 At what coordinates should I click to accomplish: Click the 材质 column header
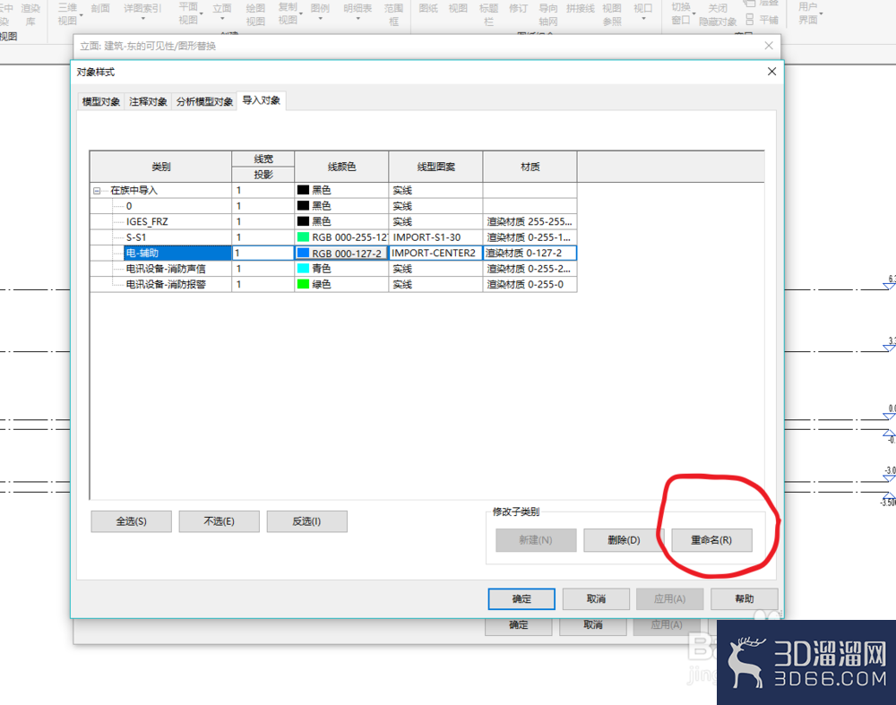tap(530, 167)
